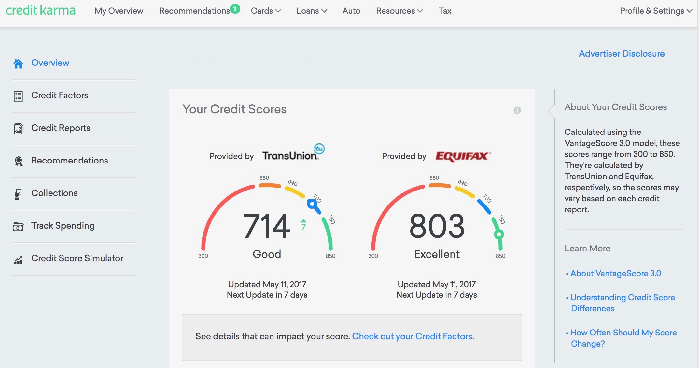
Task: Click the Collections sidebar icon
Action: pyautogui.click(x=18, y=194)
